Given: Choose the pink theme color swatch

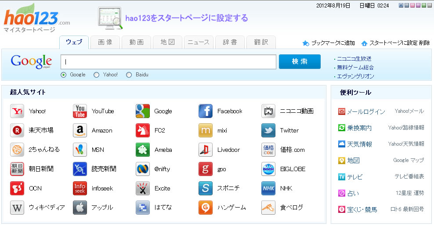Looking at the screenshot, I should click(x=412, y=5).
